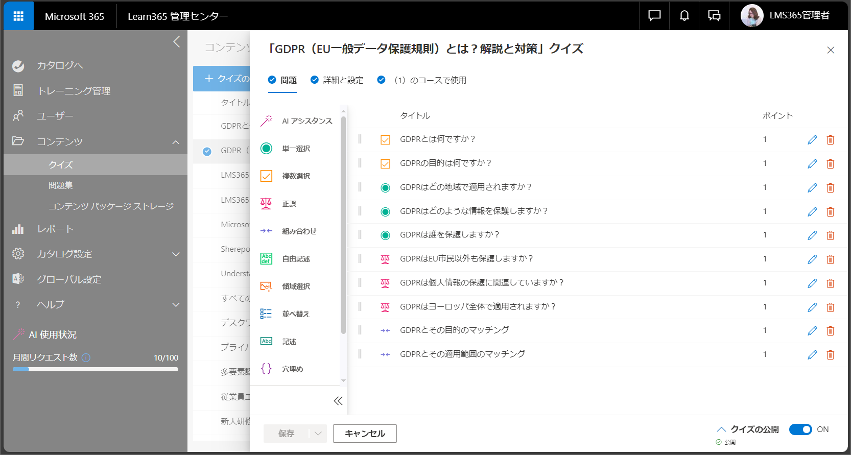Add a 自由記述 question type
This screenshot has height=455, width=851.
[x=295, y=259]
